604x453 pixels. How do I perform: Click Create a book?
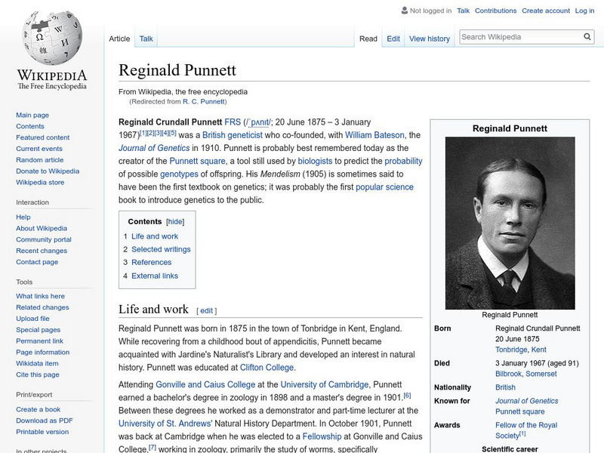pos(39,409)
